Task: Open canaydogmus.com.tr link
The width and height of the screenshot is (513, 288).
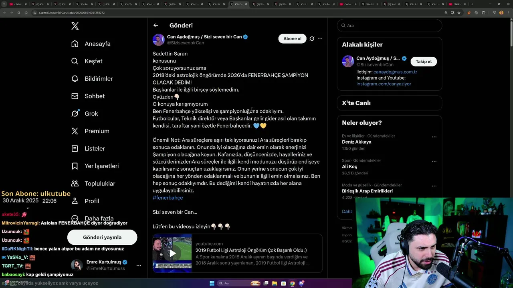Action: pyautogui.click(x=395, y=72)
